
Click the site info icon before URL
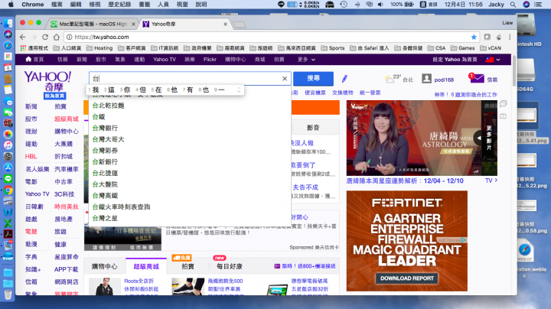69,37
